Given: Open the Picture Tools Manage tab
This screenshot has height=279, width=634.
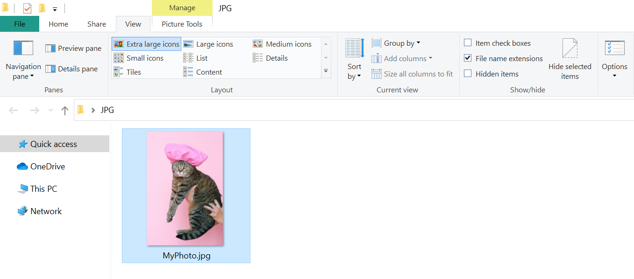Looking at the screenshot, I should (x=182, y=8).
